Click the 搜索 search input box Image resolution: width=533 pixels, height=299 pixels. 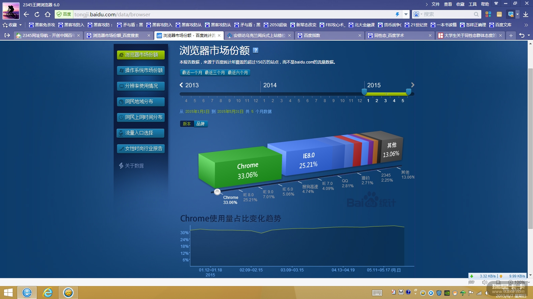pos(447,14)
